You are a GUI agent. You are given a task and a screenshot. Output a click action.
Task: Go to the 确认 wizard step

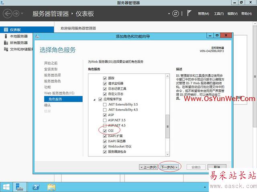(x=47, y=105)
